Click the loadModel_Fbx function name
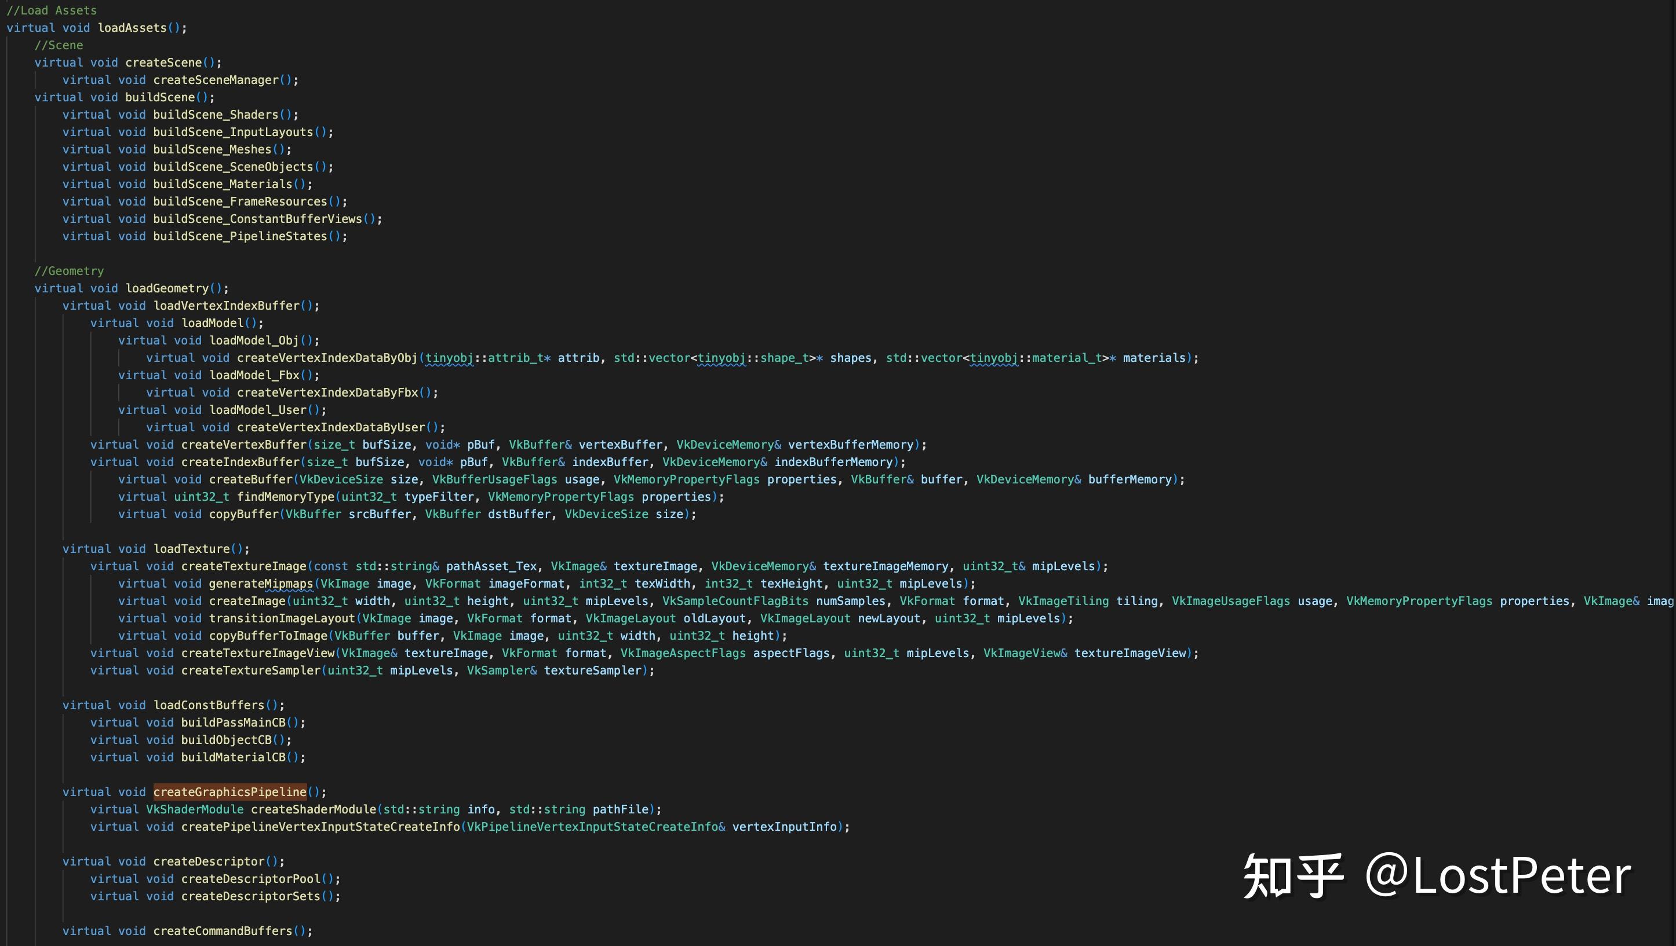This screenshot has height=946, width=1676. (254, 375)
